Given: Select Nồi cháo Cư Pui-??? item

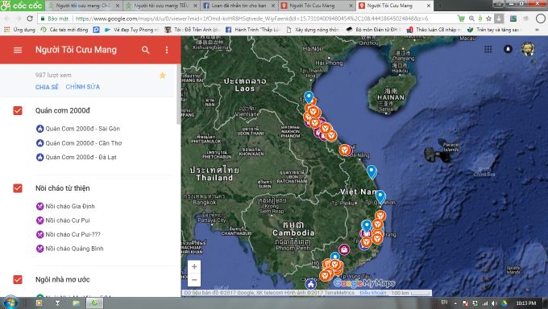Looking at the screenshot, I should pyautogui.click(x=68, y=234).
